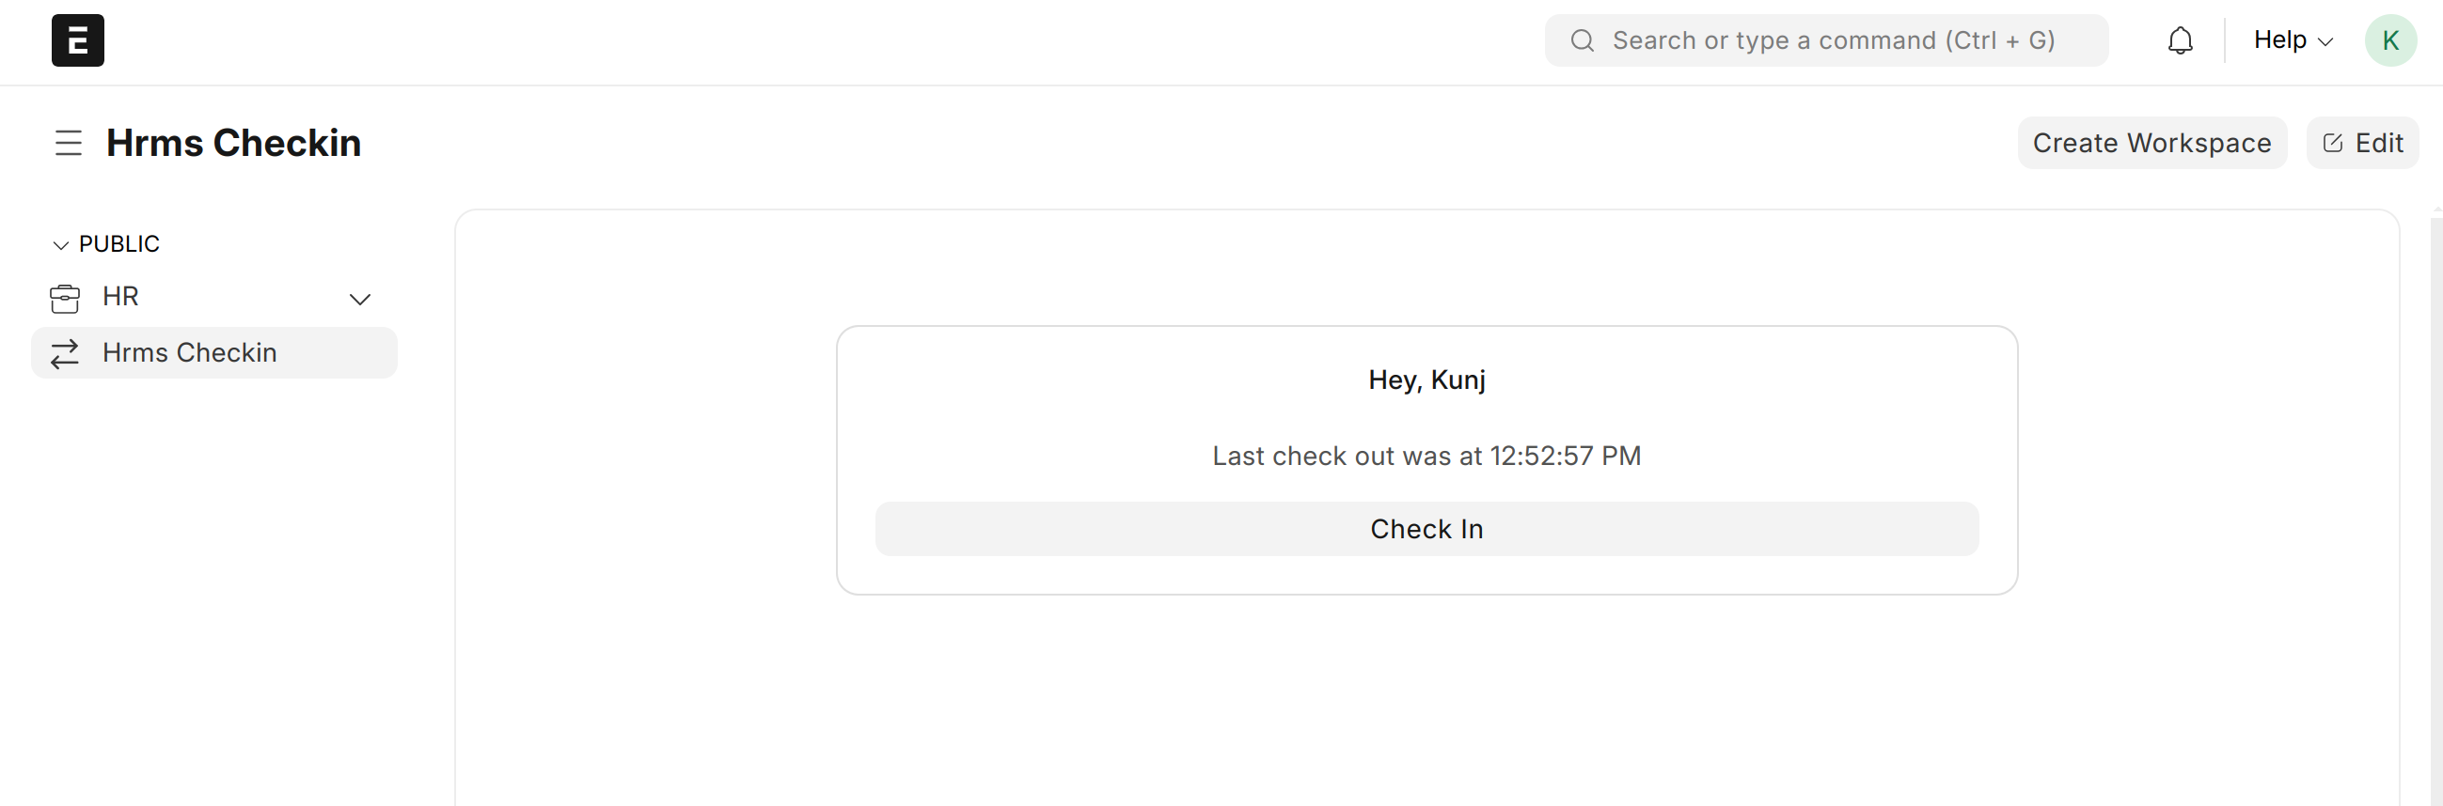Expand the HR workspace chevron
This screenshot has width=2443, height=806.
tap(359, 300)
